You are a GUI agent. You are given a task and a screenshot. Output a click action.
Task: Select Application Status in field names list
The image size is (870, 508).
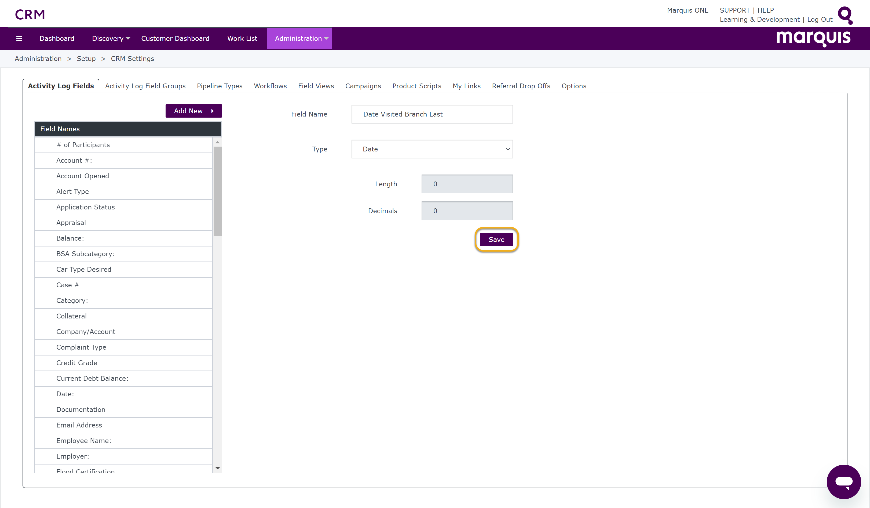[x=85, y=207]
